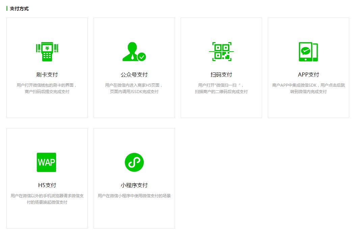Viewport: 356px width, 233px height.
Task: Open the 公众号支付 title link
Action: (x=134, y=75)
